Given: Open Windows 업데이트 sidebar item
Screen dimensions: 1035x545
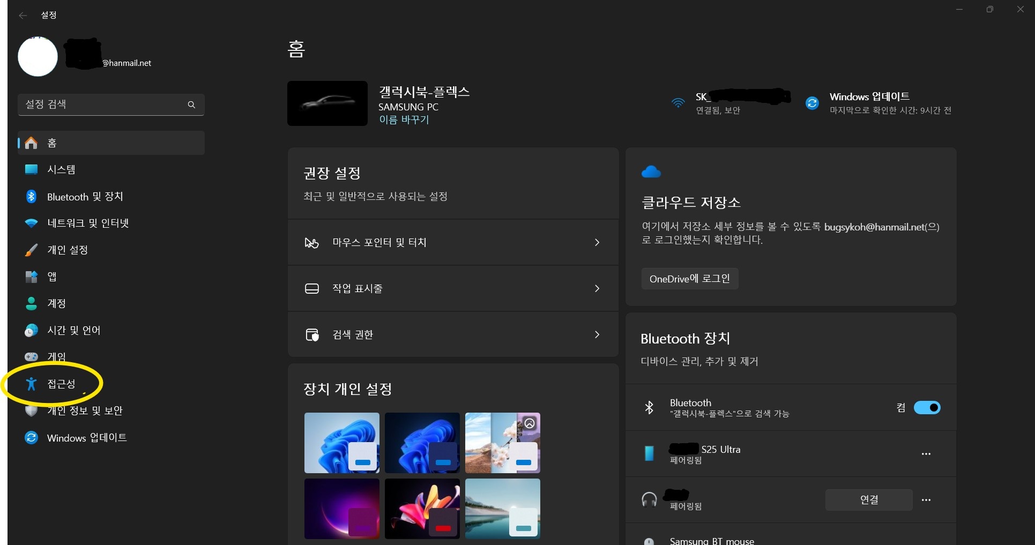Looking at the screenshot, I should [111, 438].
